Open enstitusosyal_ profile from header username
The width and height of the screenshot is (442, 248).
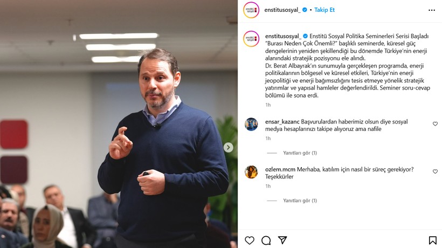pyautogui.click(x=282, y=10)
